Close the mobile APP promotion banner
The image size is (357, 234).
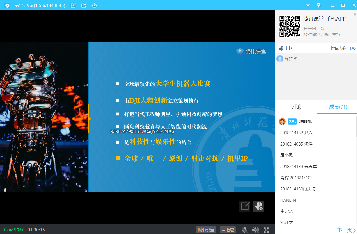click(x=355, y=15)
